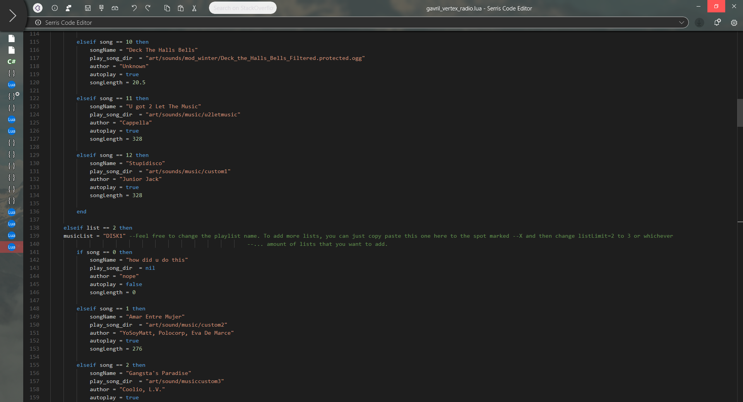Click "Unknown" author value on line 118
743x402 pixels.
click(x=134, y=66)
